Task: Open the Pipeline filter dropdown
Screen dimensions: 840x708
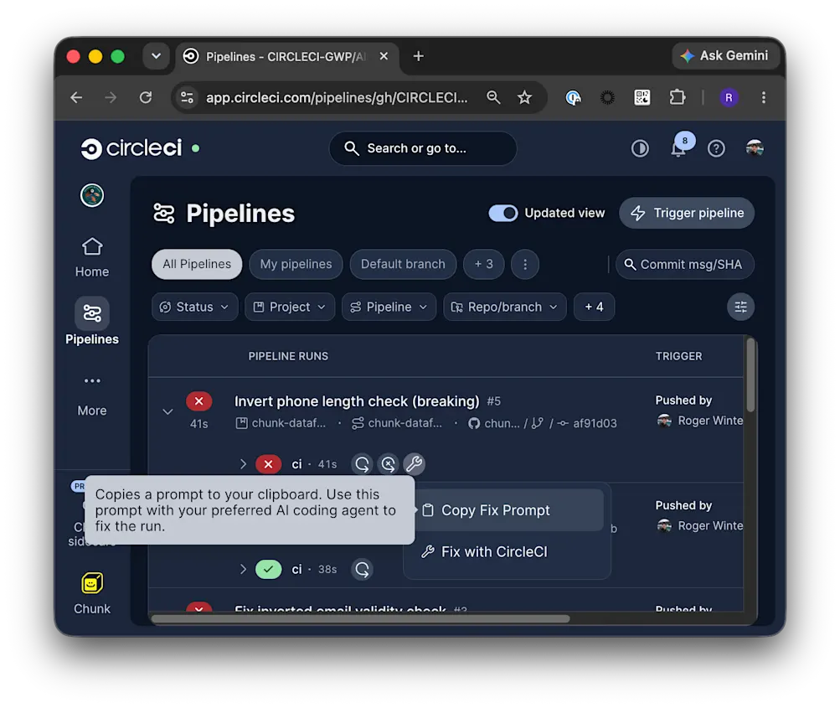Action: pos(389,307)
